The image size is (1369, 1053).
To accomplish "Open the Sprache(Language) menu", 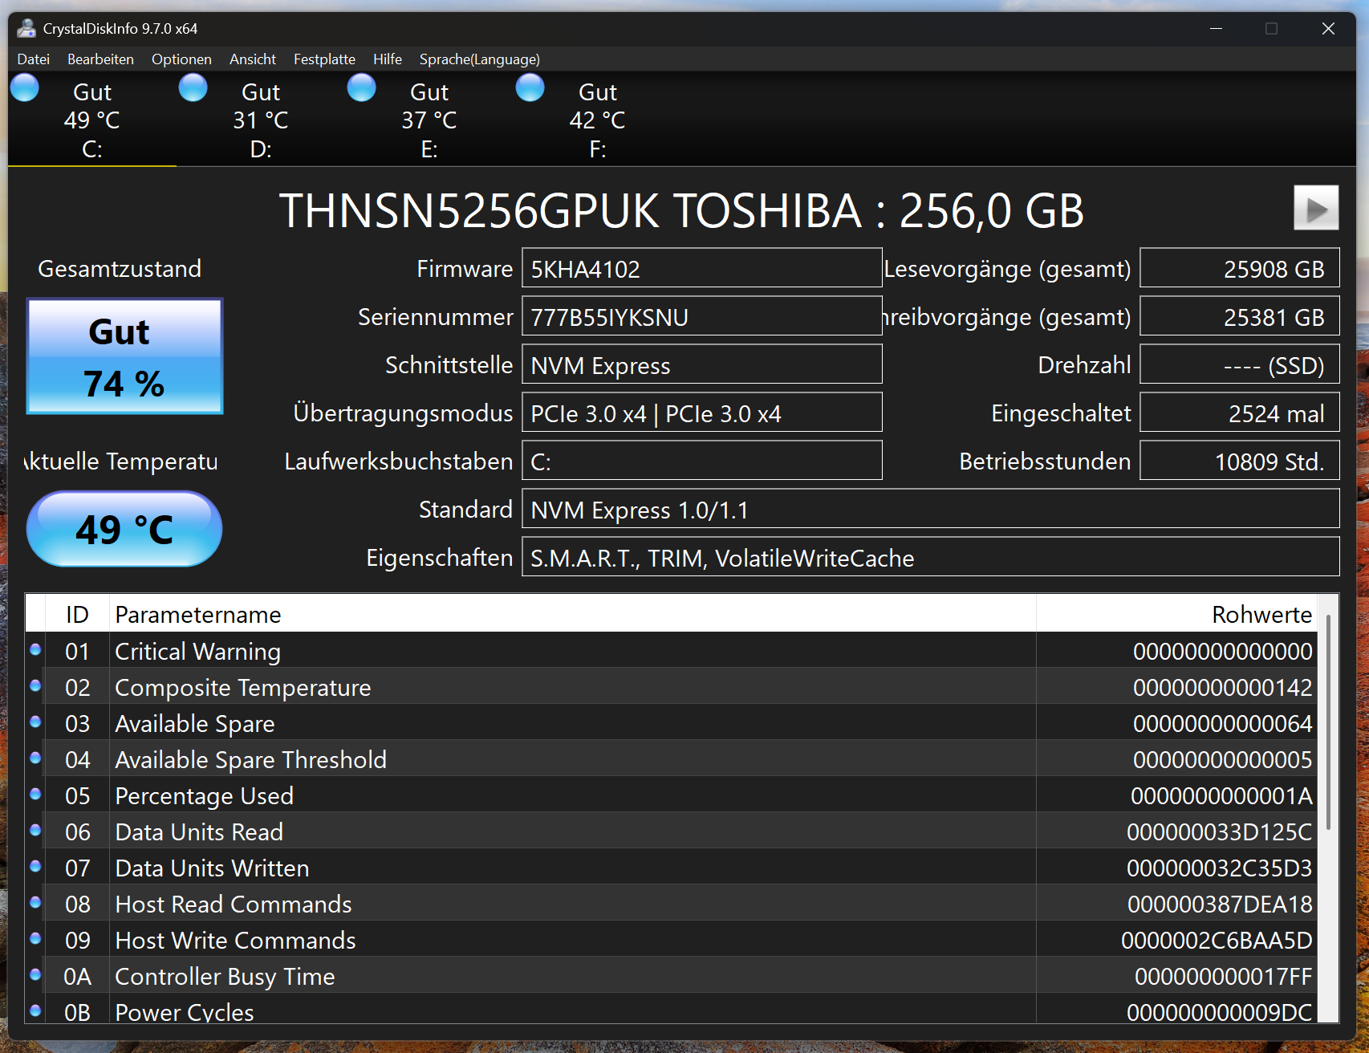I will (x=479, y=59).
